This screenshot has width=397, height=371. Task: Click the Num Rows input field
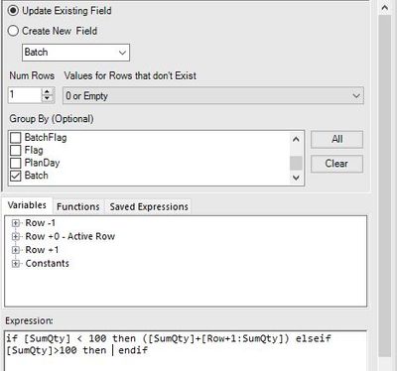pos(25,95)
